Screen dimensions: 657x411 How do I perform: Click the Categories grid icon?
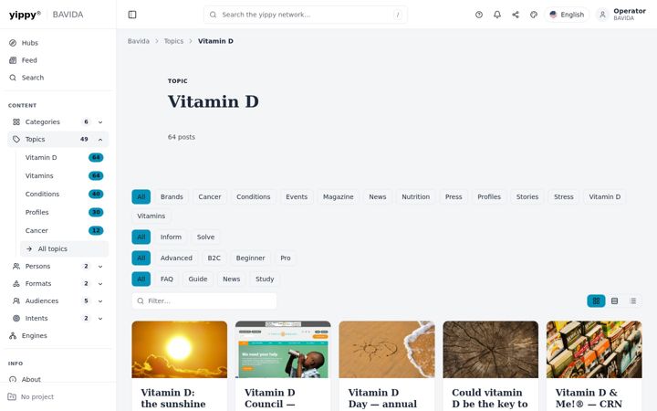pos(16,122)
